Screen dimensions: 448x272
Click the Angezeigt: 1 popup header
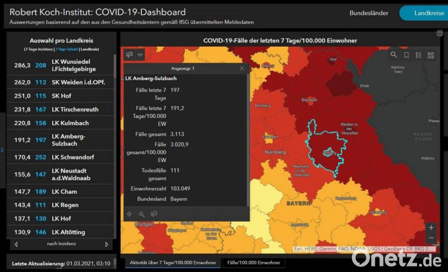tap(182, 69)
